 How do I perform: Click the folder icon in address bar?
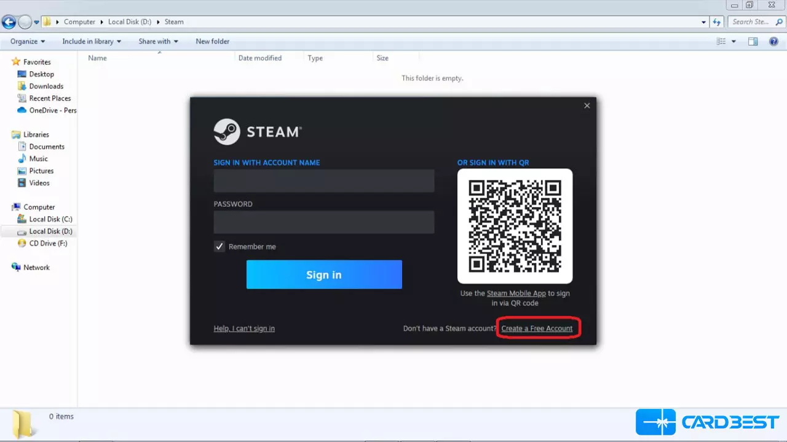(47, 22)
